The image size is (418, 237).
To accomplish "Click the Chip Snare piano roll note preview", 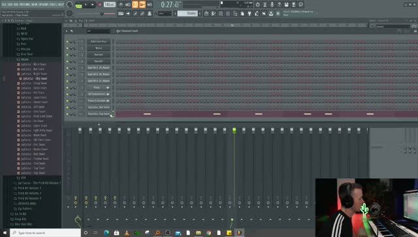I will [x=266, y=114].
